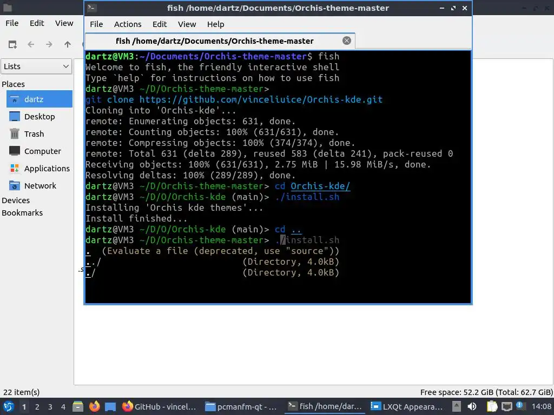Select dartz home in Places

tap(39, 99)
